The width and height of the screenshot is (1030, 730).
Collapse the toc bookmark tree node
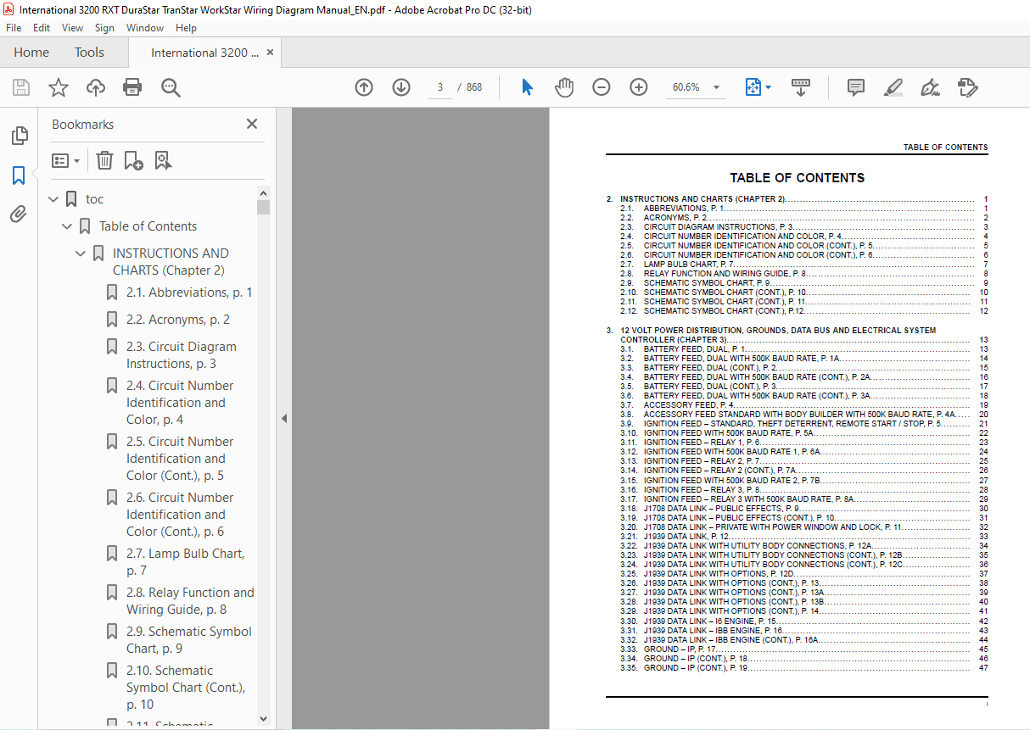coord(54,199)
